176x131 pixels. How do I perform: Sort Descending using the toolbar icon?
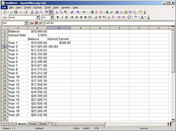click(x=101, y=12)
